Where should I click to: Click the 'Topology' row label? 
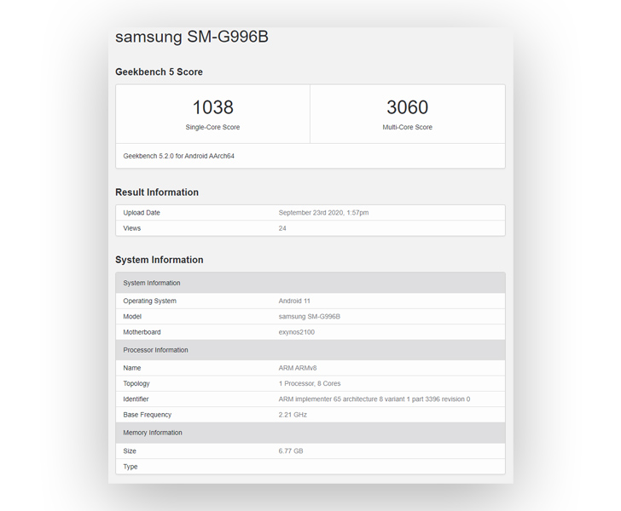coord(136,383)
